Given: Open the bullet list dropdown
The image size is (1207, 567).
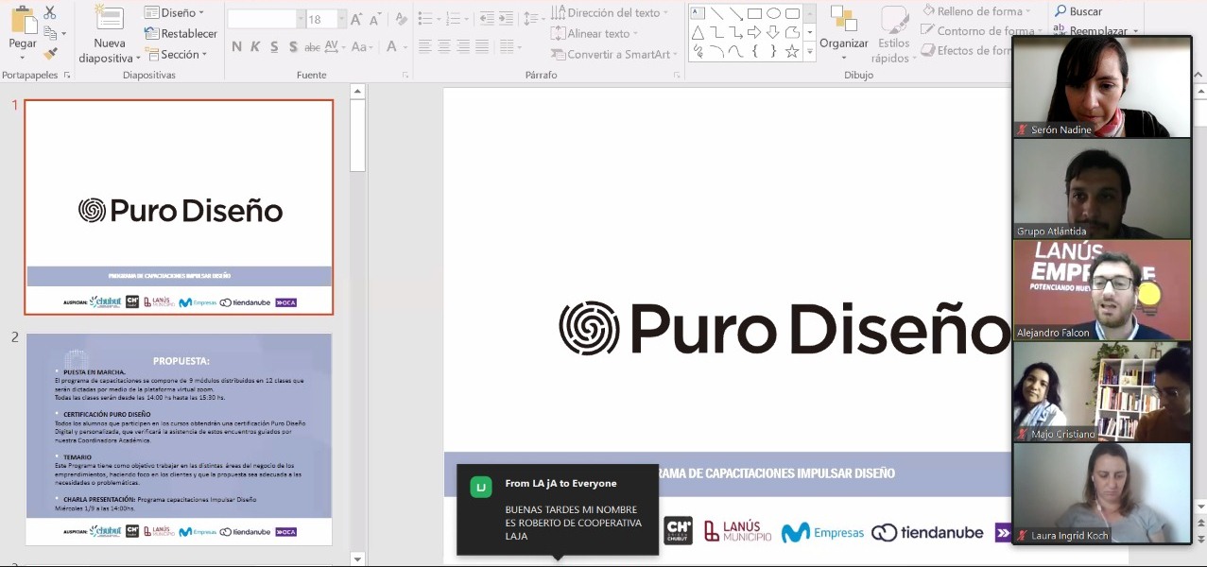Looking at the screenshot, I should coord(430,18).
